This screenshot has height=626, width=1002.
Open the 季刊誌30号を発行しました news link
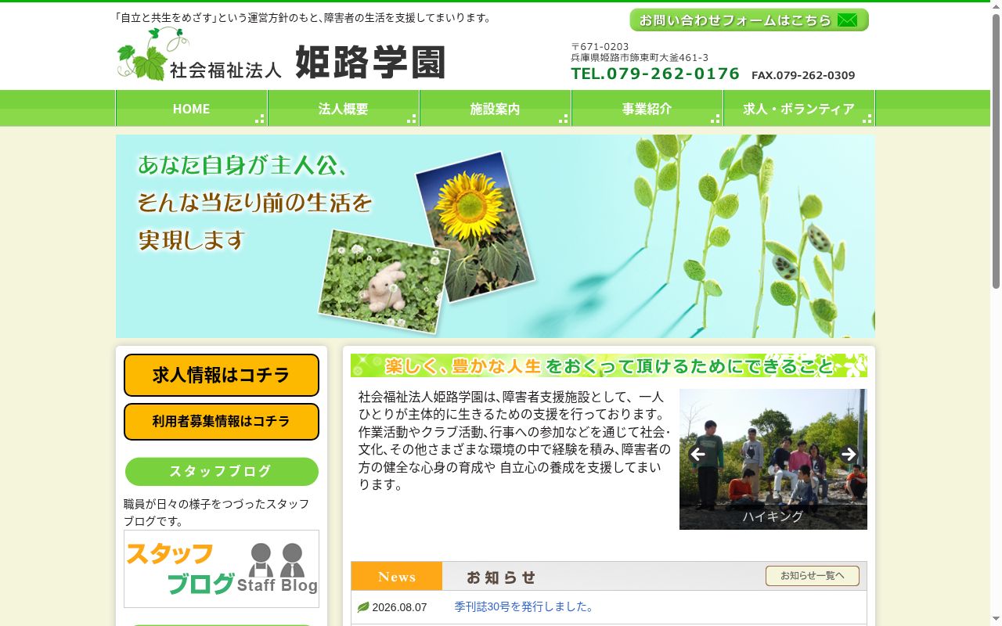[524, 607]
